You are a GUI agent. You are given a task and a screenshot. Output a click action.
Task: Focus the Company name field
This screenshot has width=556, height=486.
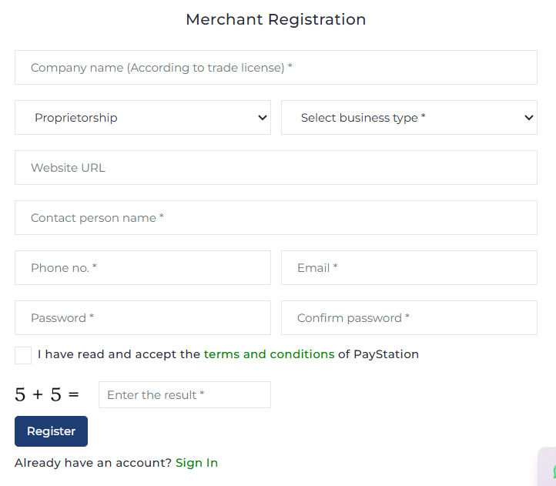click(x=276, y=68)
